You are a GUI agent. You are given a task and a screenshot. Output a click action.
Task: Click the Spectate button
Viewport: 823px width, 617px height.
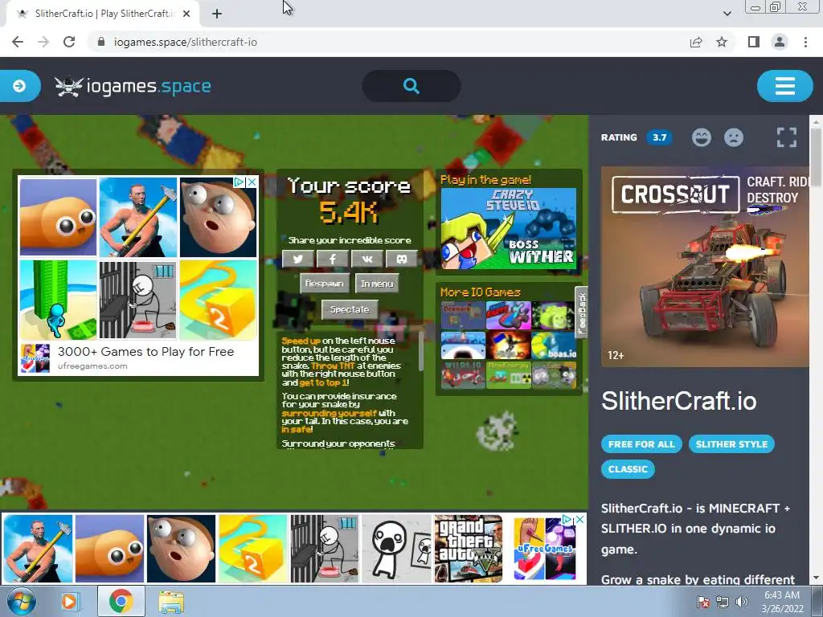click(x=350, y=309)
